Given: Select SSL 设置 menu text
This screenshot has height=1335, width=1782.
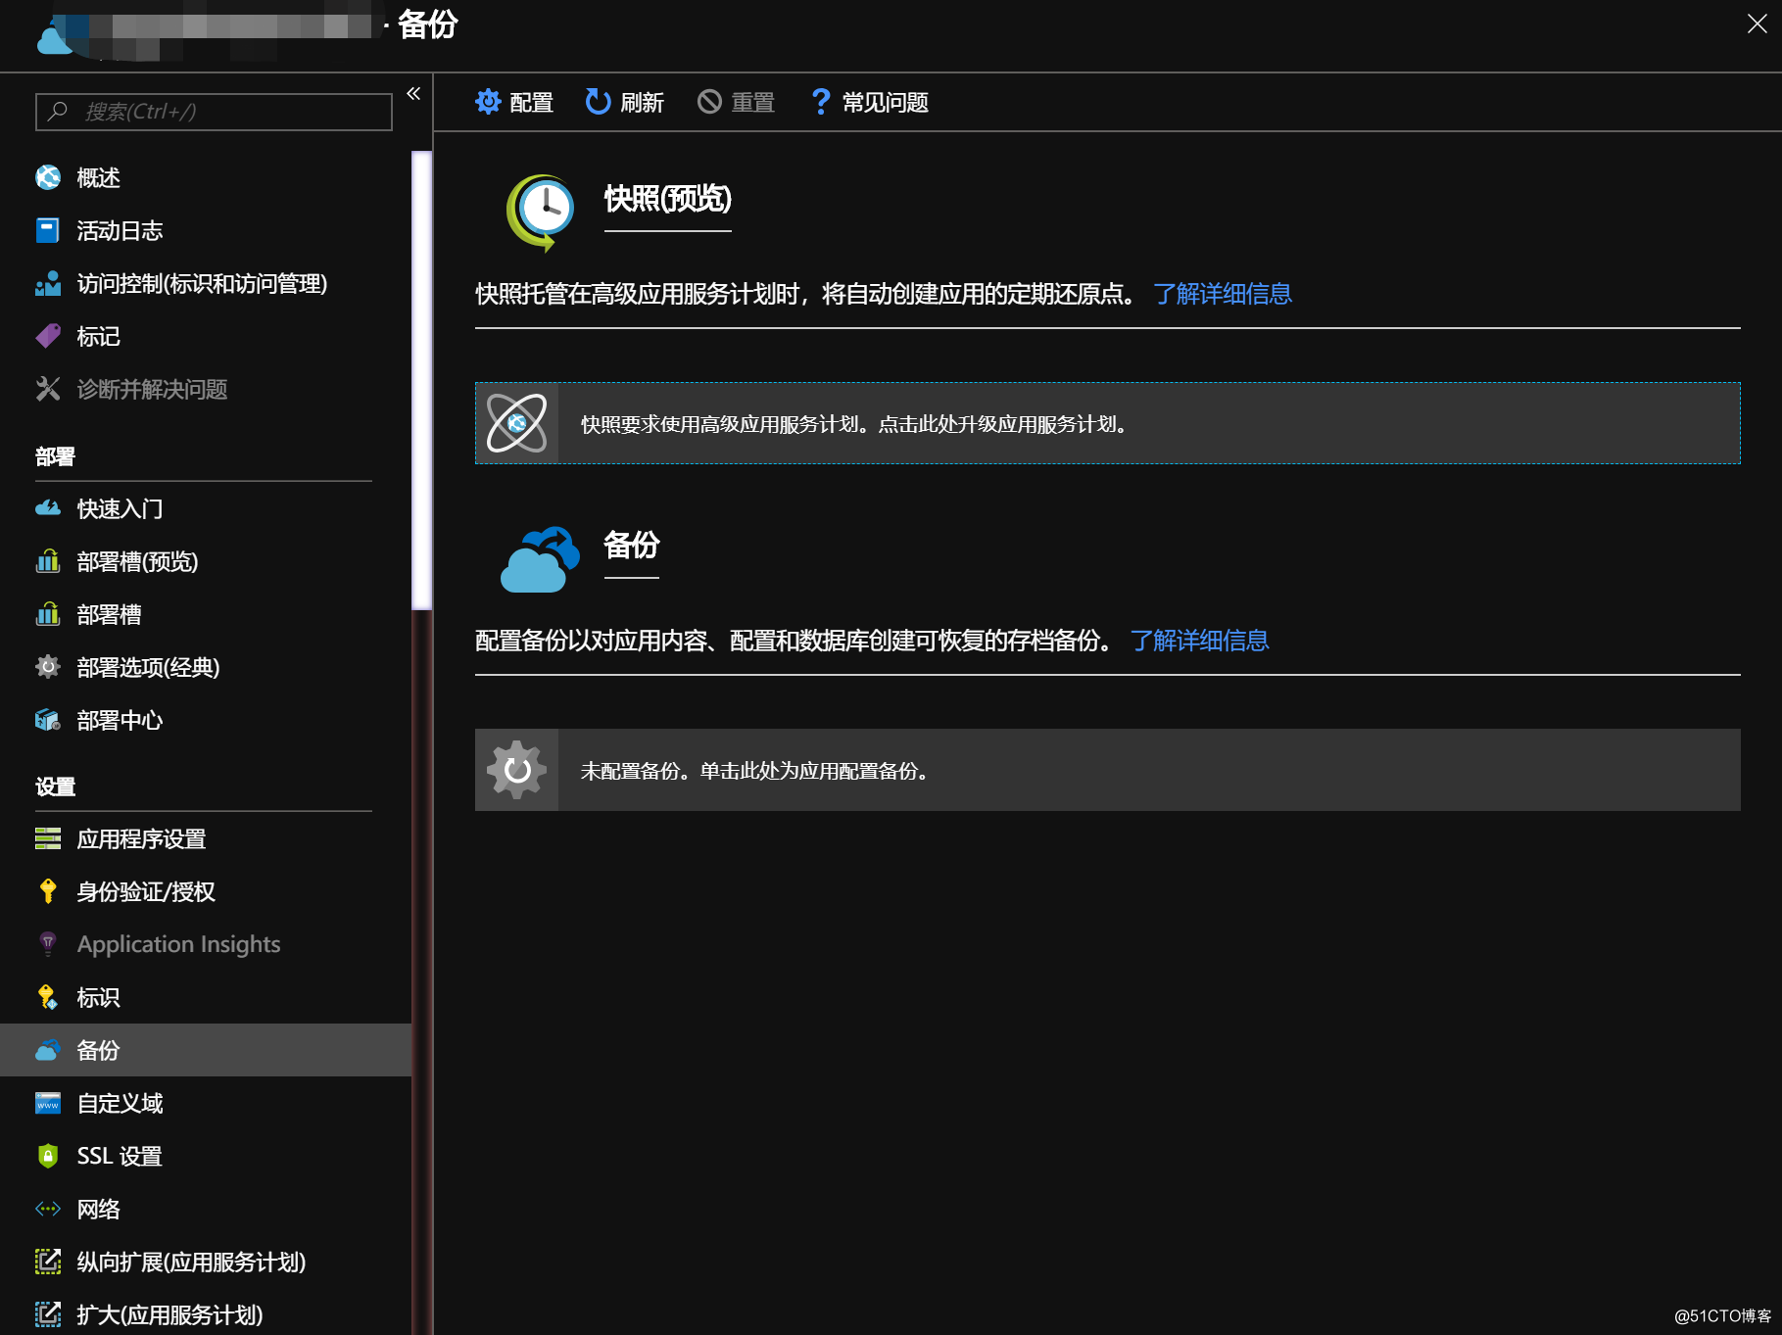Looking at the screenshot, I should [120, 1156].
